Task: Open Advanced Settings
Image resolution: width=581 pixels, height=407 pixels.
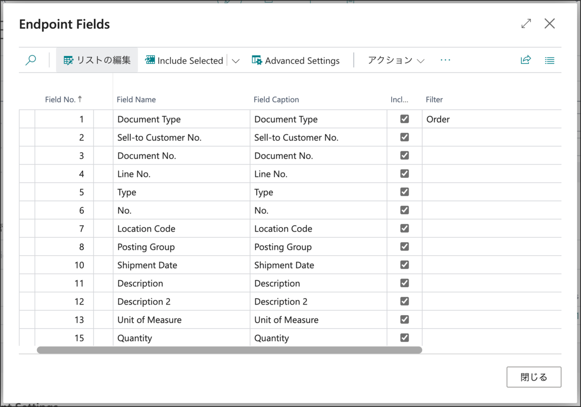Action: click(x=296, y=60)
